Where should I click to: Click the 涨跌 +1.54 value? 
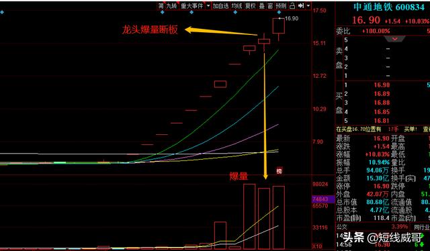click(382, 146)
